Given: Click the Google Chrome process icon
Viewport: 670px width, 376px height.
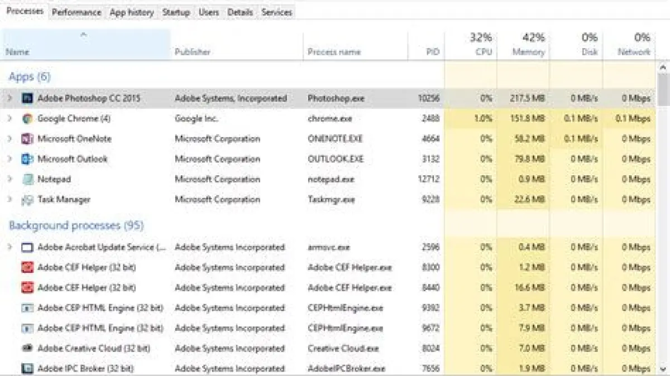Looking at the screenshot, I should (x=27, y=119).
